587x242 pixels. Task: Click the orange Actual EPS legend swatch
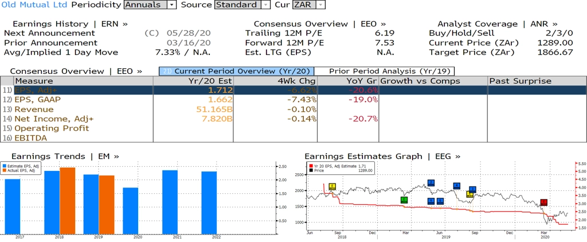(4, 170)
